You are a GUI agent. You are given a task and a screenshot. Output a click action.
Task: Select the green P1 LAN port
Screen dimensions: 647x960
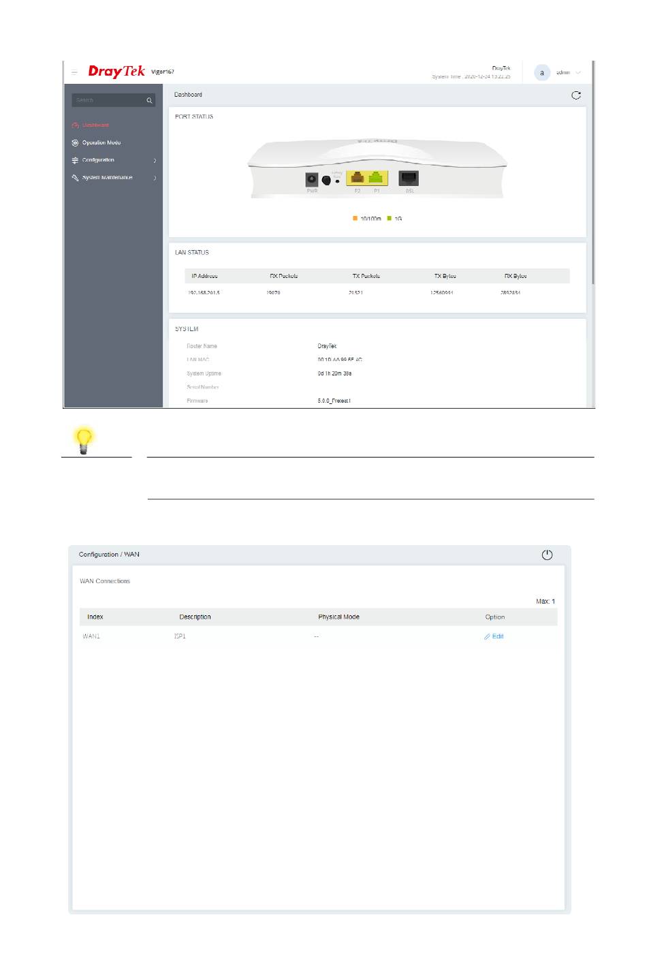point(376,179)
